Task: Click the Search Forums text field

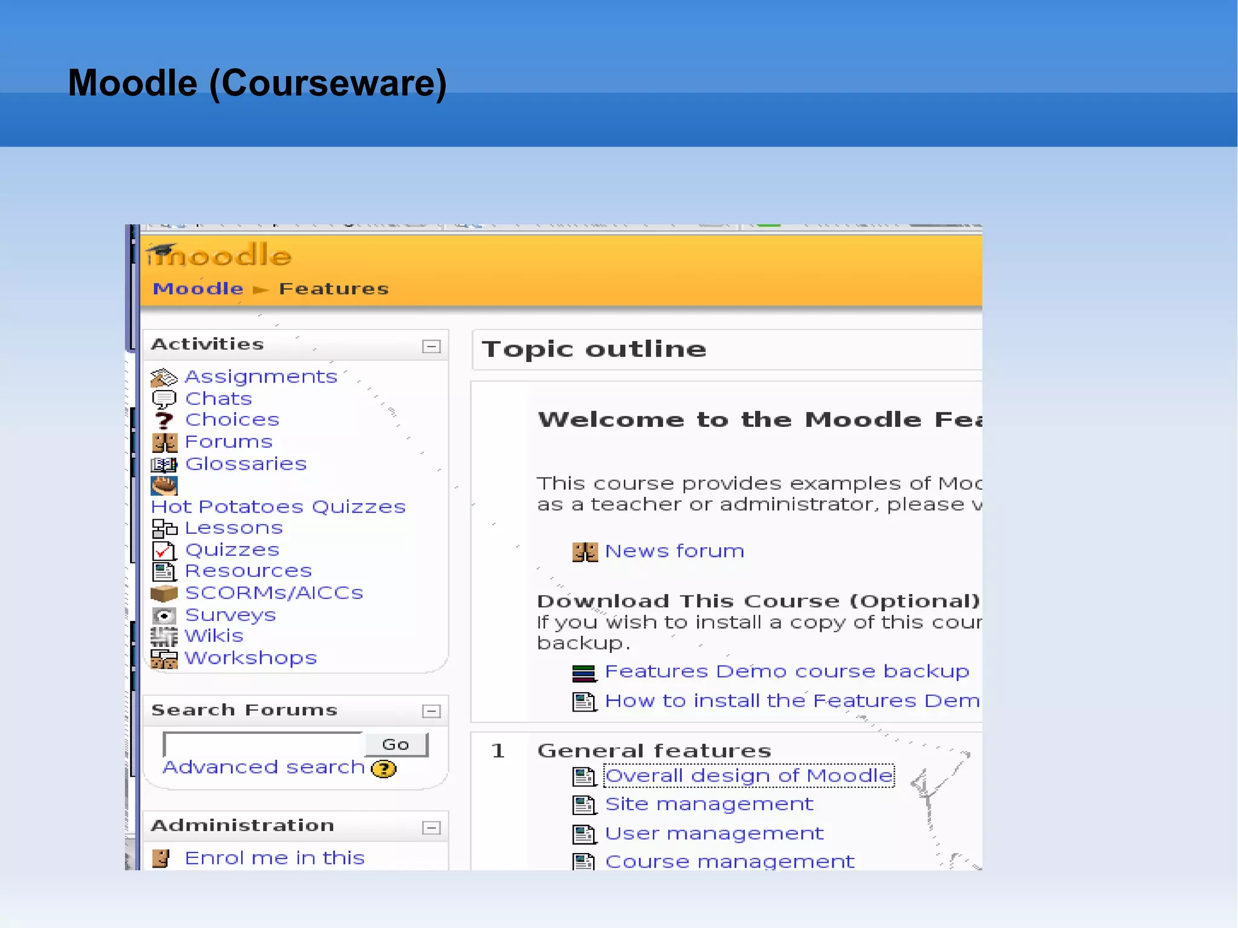Action: (263, 744)
